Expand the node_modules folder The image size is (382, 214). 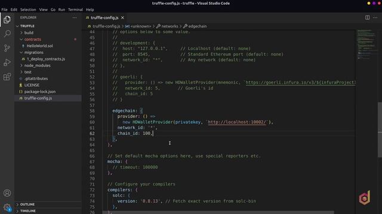coord(21,65)
